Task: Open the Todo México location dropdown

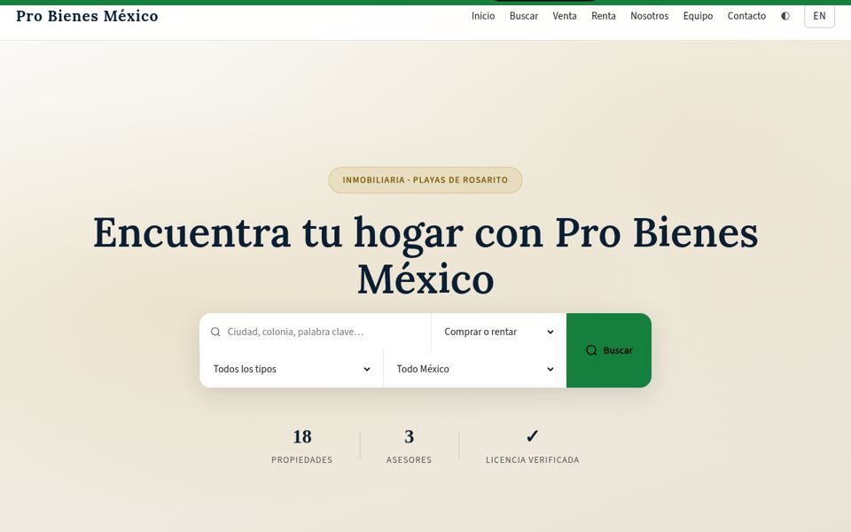Action: [x=475, y=369]
